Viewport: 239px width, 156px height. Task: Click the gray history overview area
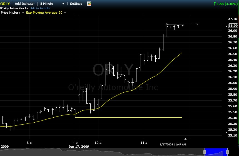pyautogui.click(x=102, y=152)
